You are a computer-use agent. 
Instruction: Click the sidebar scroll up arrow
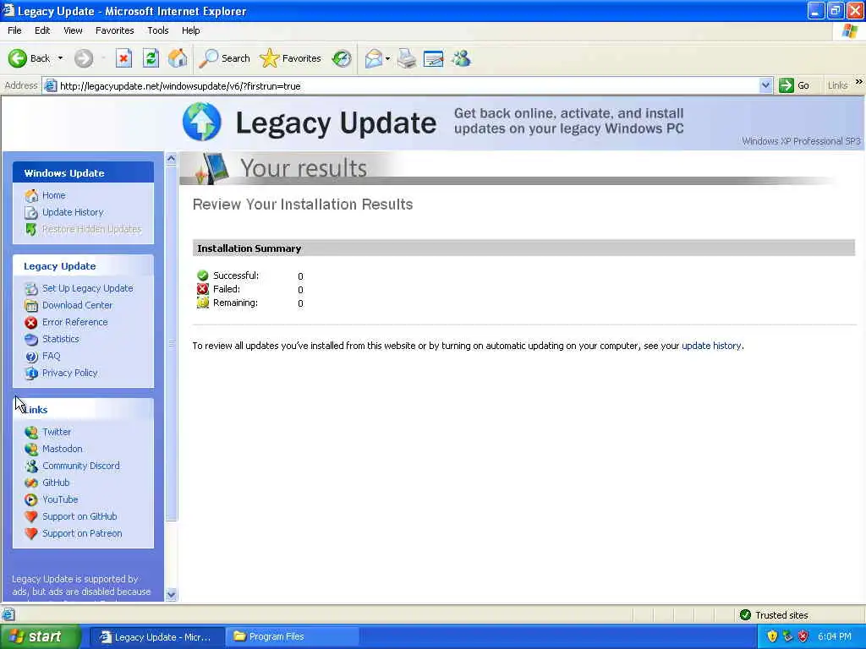click(171, 158)
